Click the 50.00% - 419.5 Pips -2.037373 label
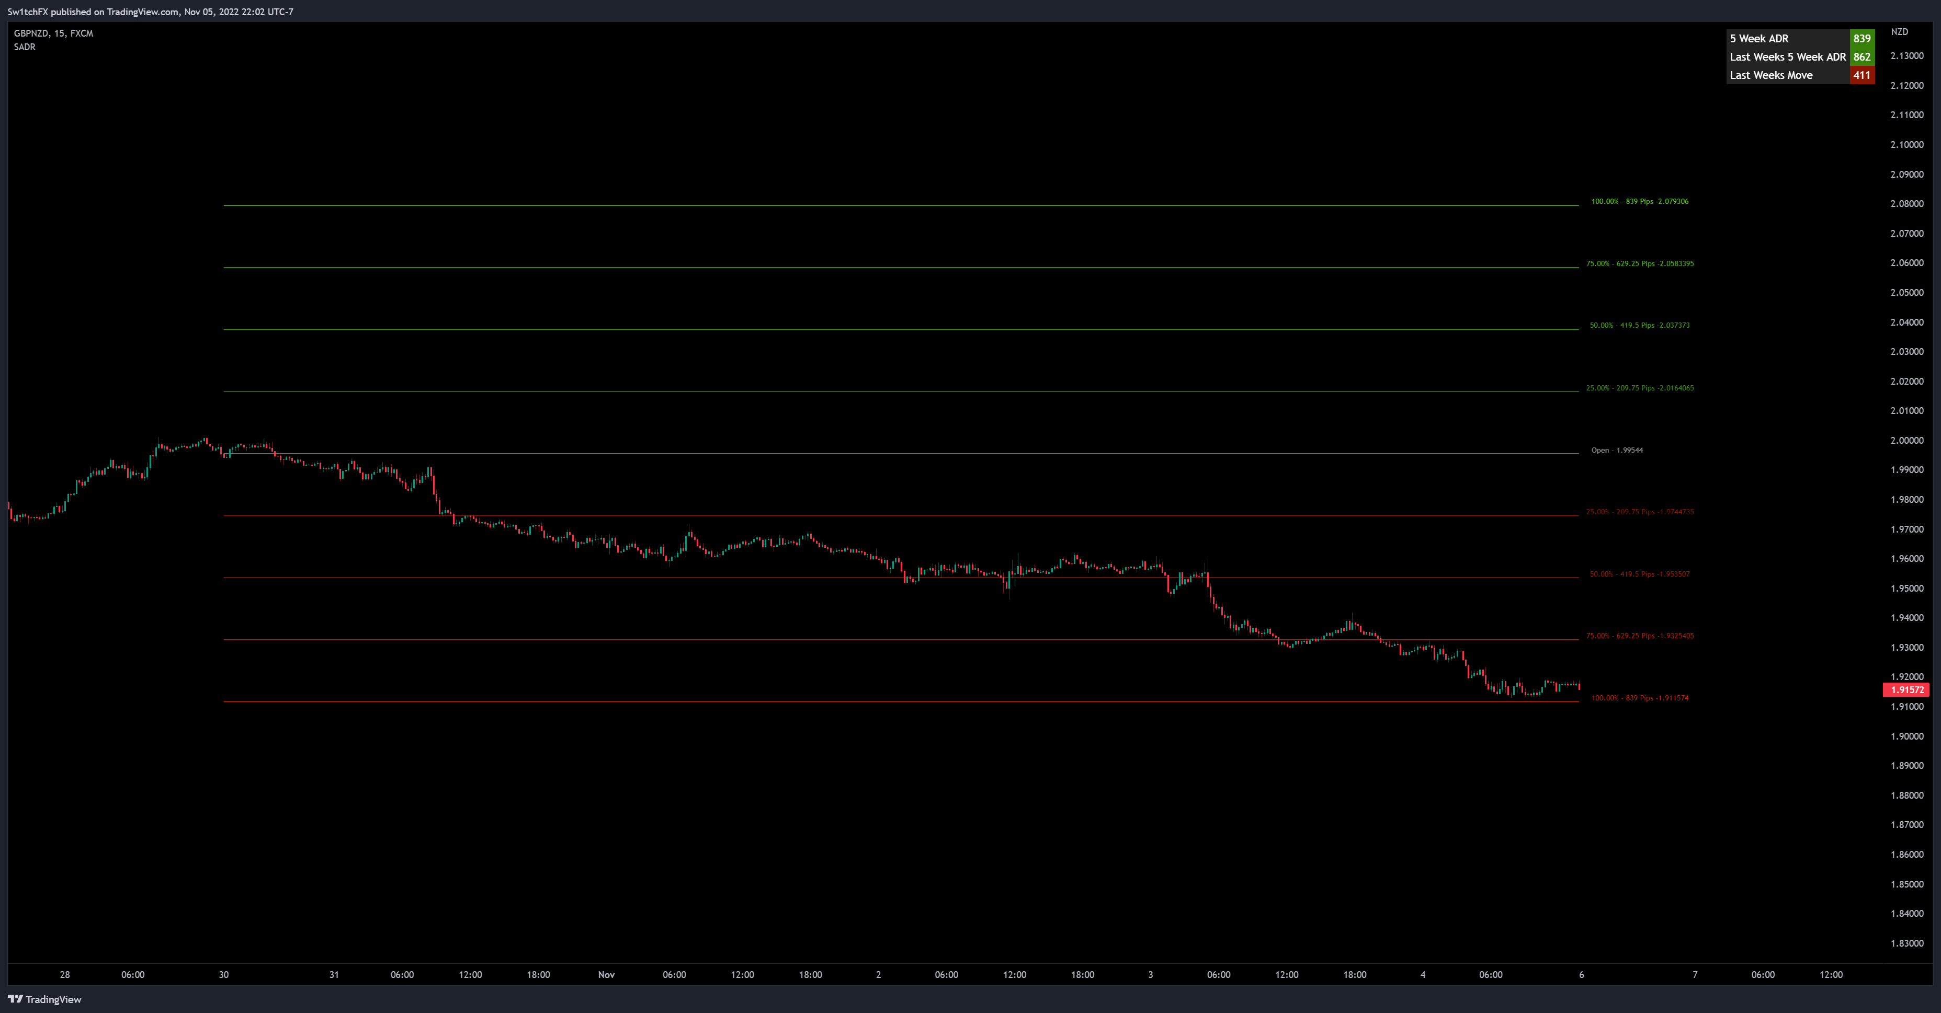1941x1013 pixels. pyautogui.click(x=1640, y=325)
